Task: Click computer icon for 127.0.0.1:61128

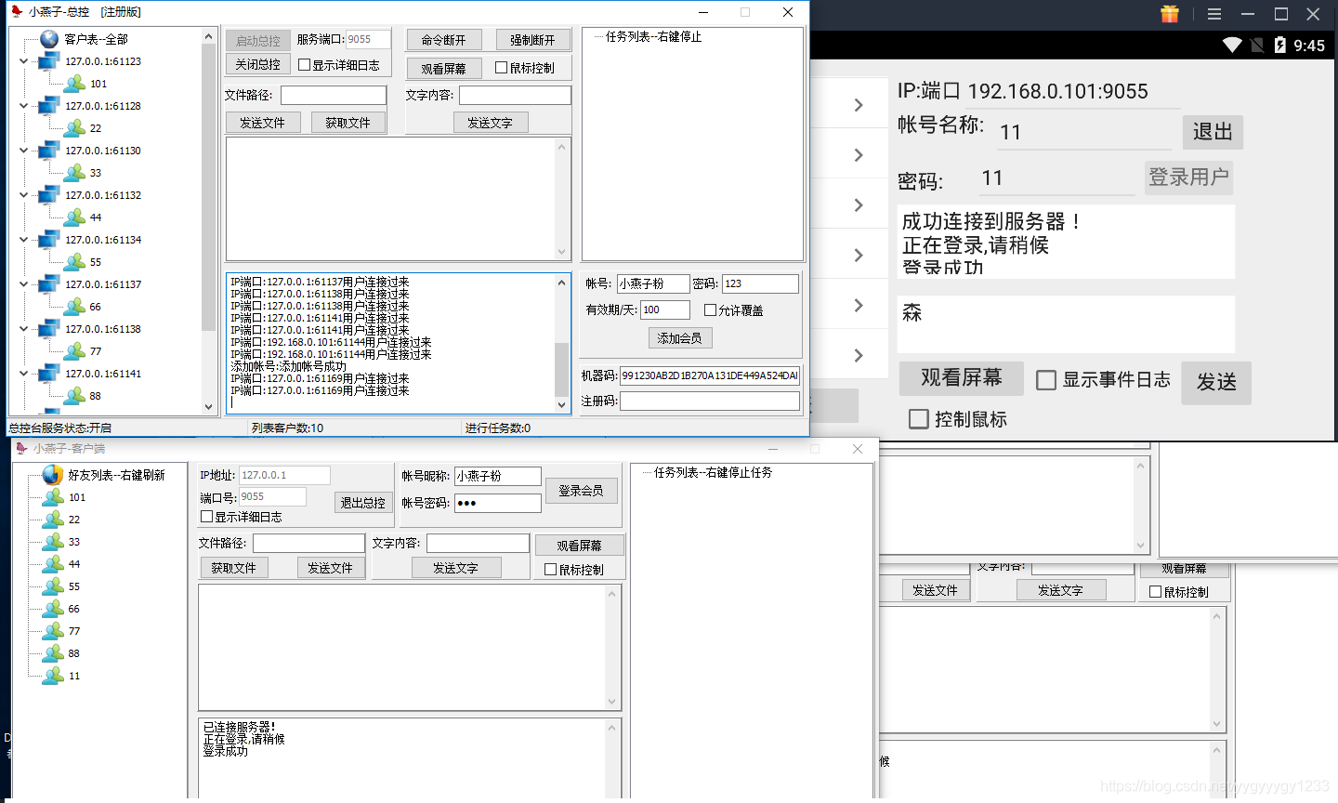Action: [49, 106]
